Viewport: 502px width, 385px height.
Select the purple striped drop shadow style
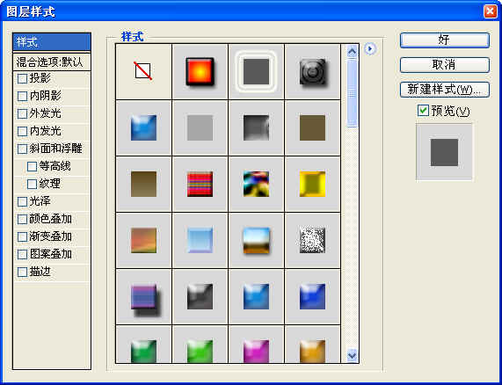143,297
